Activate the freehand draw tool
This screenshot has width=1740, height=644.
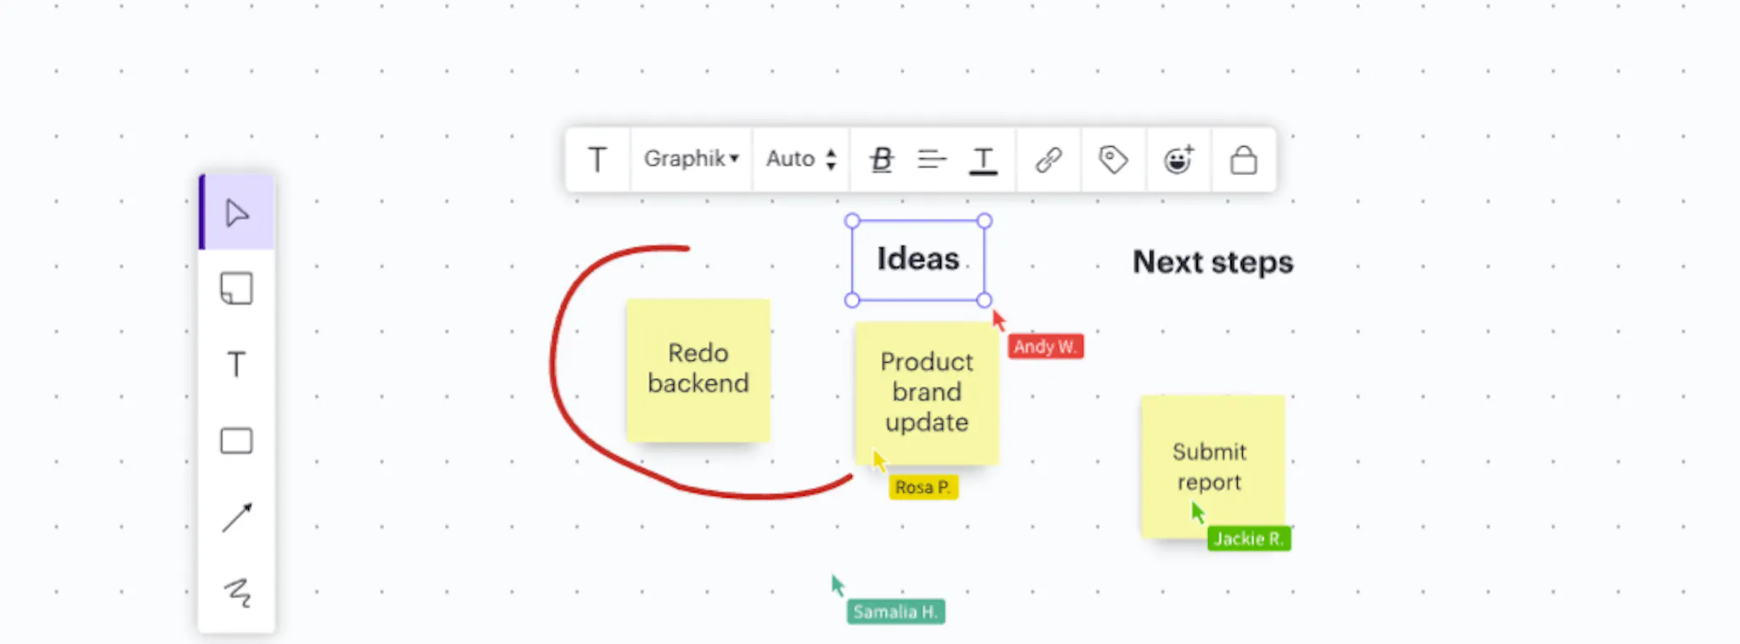click(x=237, y=592)
